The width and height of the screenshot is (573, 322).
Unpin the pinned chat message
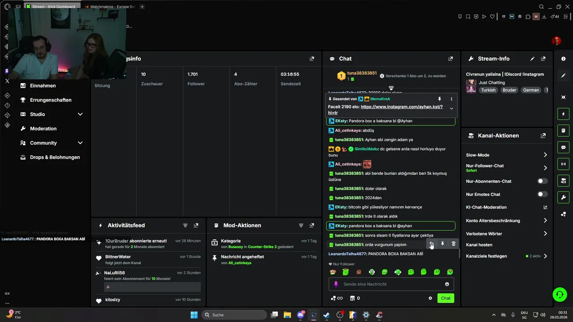pos(440,99)
